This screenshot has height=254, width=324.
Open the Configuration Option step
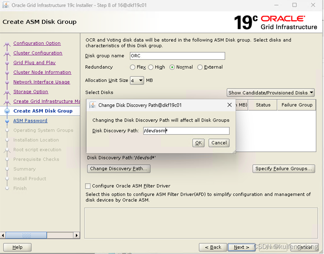[x=37, y=43]
